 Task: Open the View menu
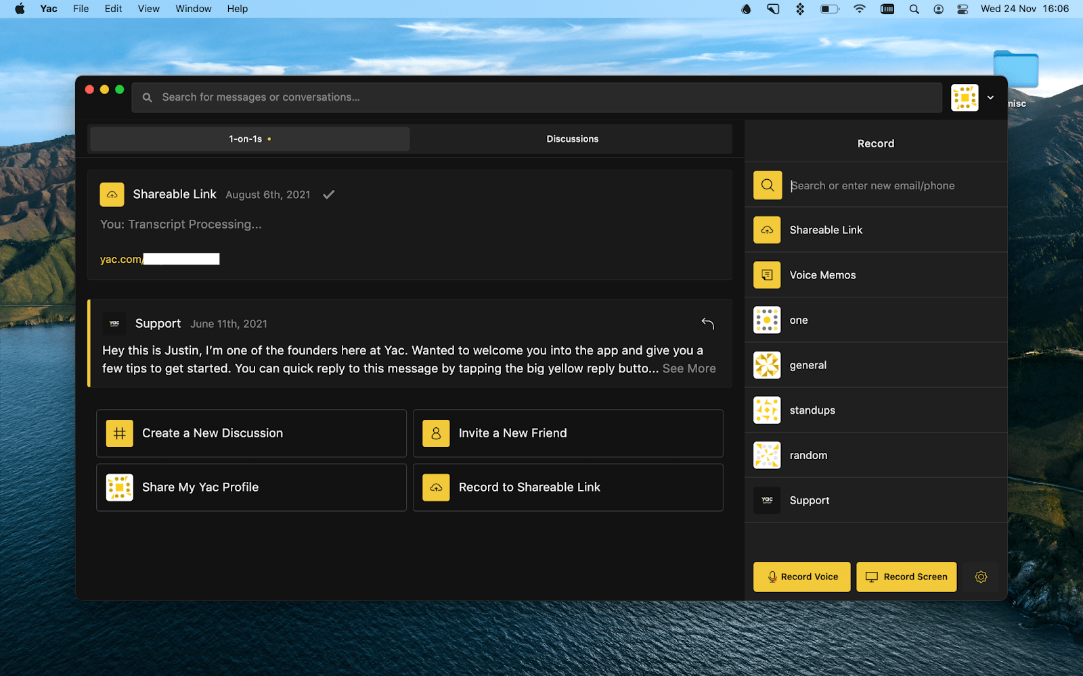point(149,9)
